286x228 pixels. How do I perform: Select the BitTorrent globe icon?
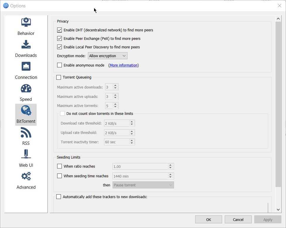[26, 110]
